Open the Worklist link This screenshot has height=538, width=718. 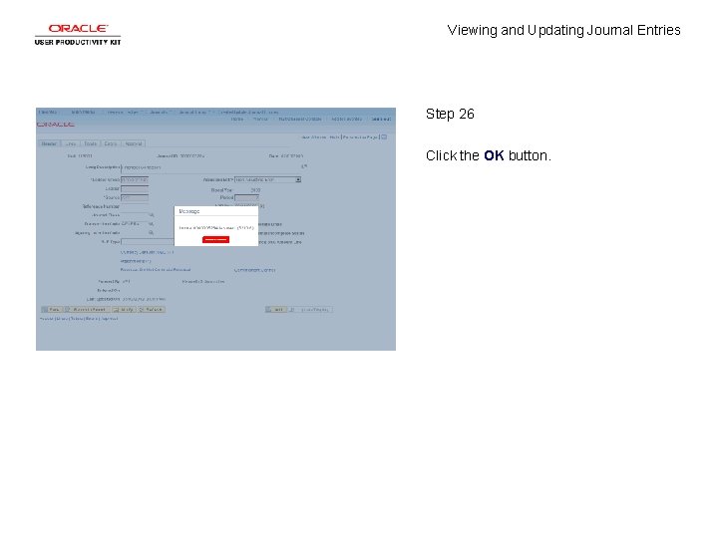click(x=260, y=119)
